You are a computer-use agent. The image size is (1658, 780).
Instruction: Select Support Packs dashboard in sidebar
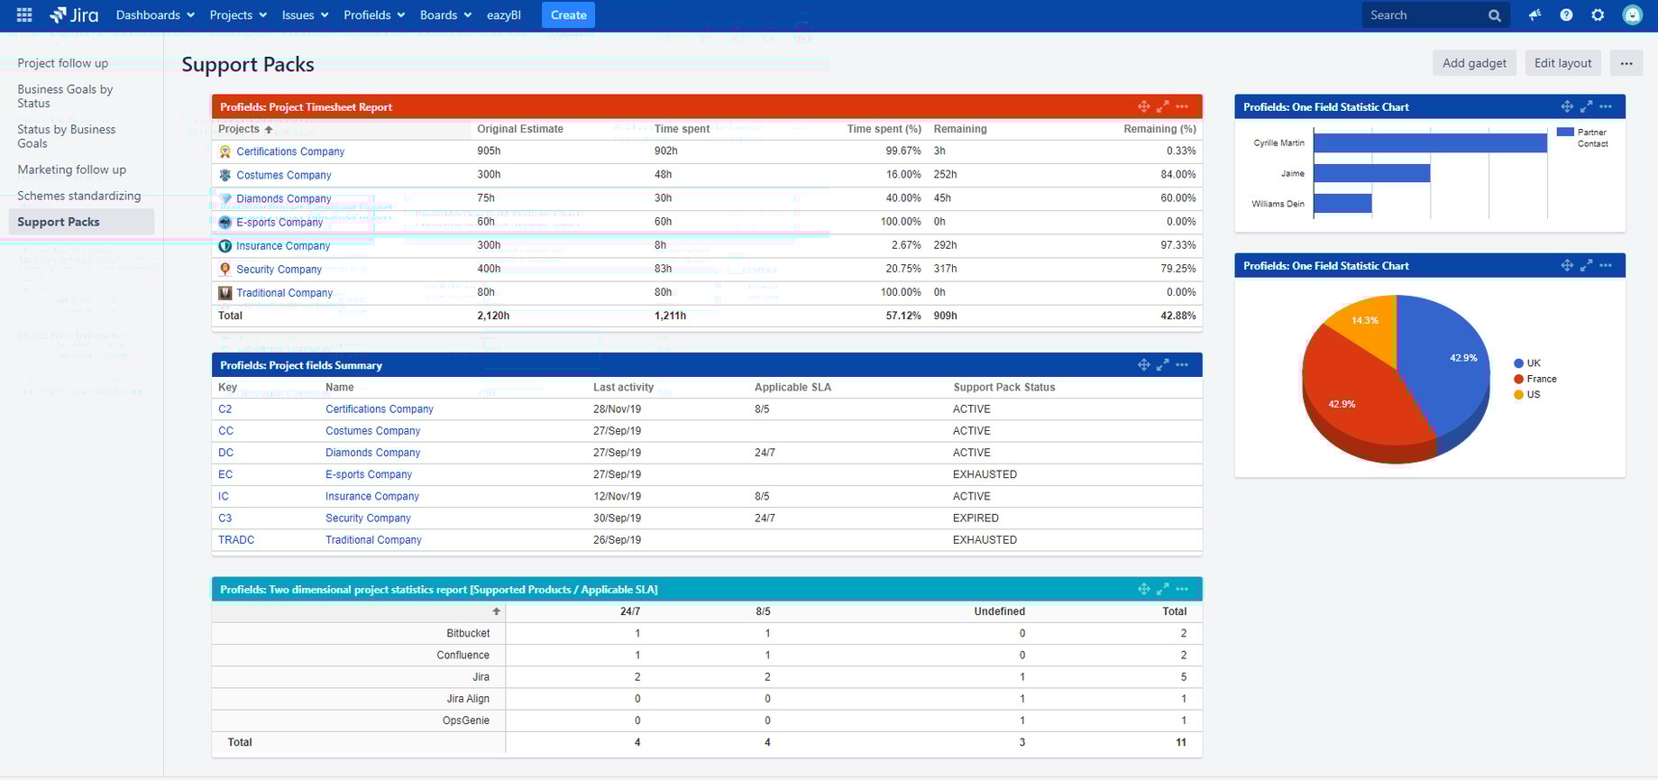tap(81, 222)
